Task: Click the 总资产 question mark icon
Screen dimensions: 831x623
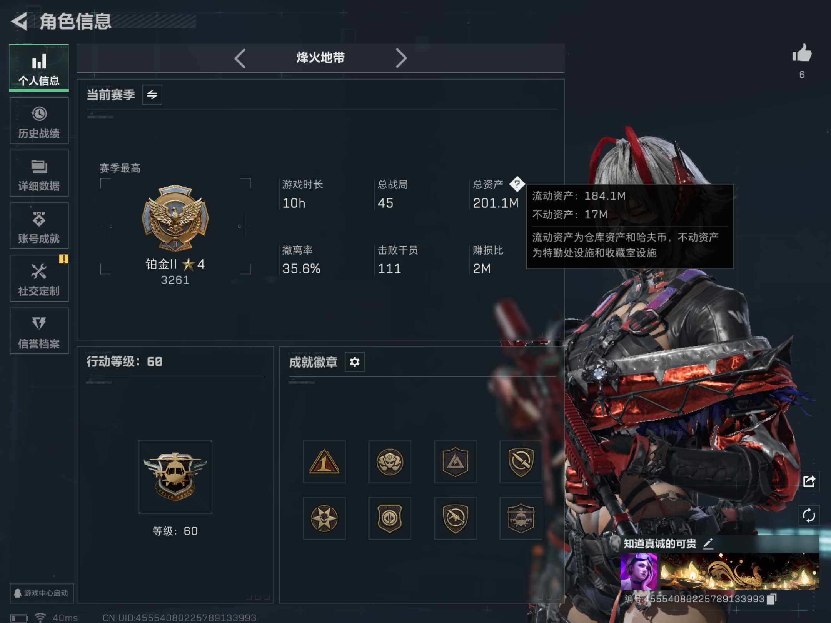Action: [x=517, y=184]
